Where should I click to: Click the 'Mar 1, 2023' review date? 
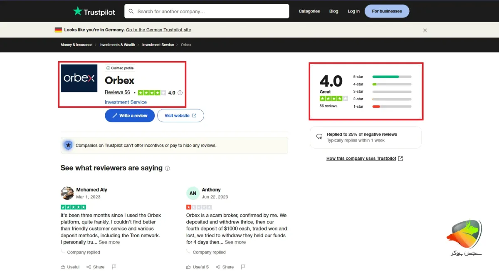coord(88,197)
